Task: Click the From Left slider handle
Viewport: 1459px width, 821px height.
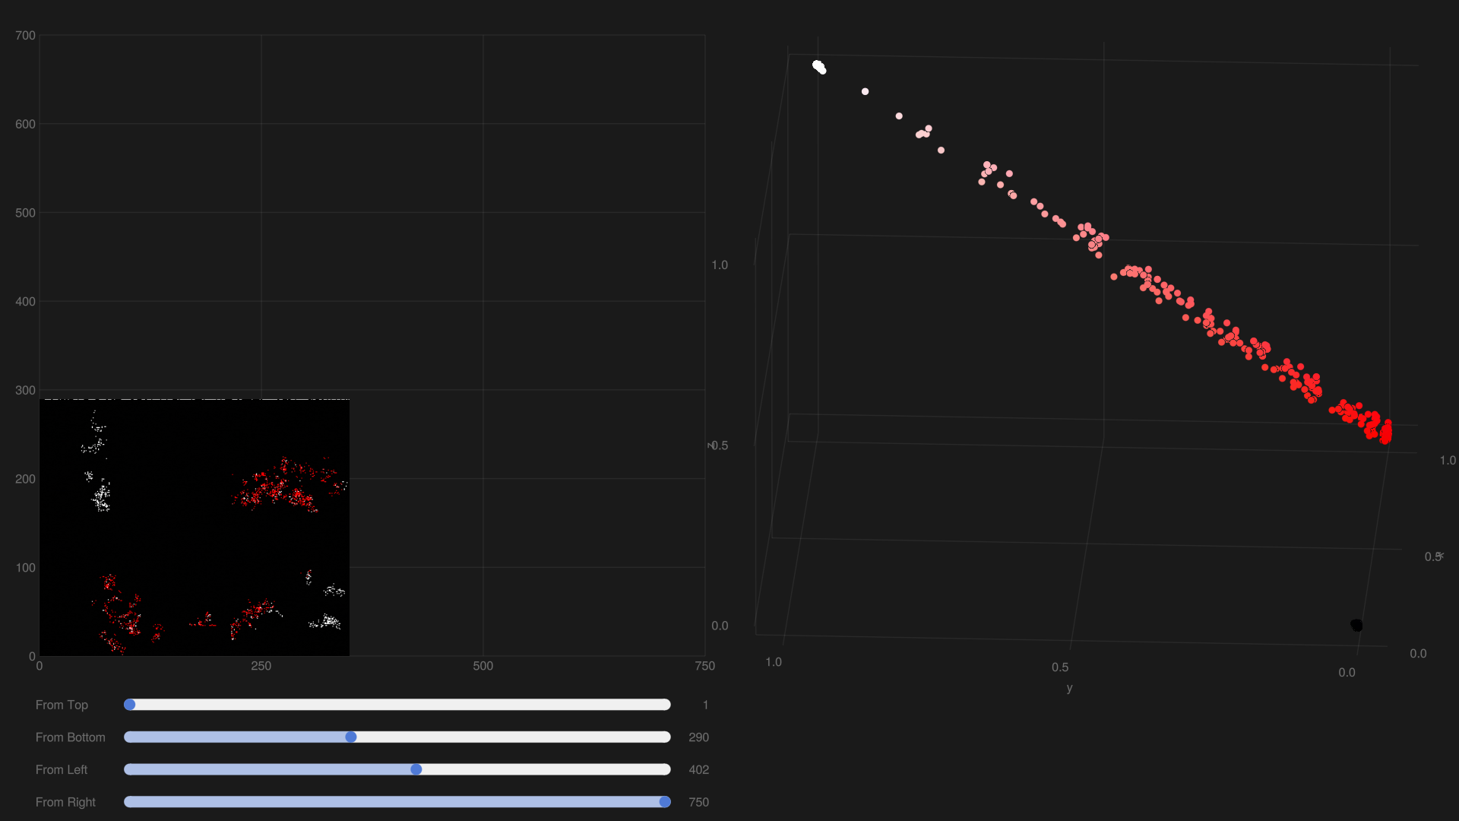Action: (x=416, y=769)
